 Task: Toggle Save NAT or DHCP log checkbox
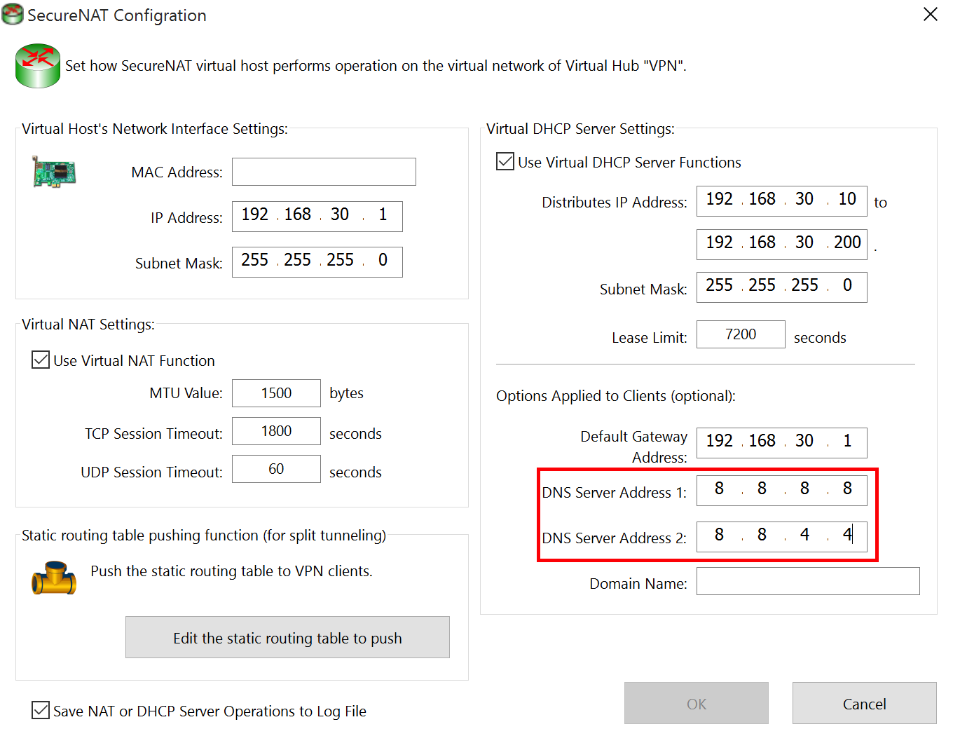(x=41, y=711)
